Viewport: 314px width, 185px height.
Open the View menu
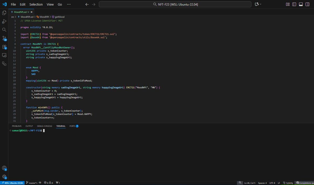point(50,4)
